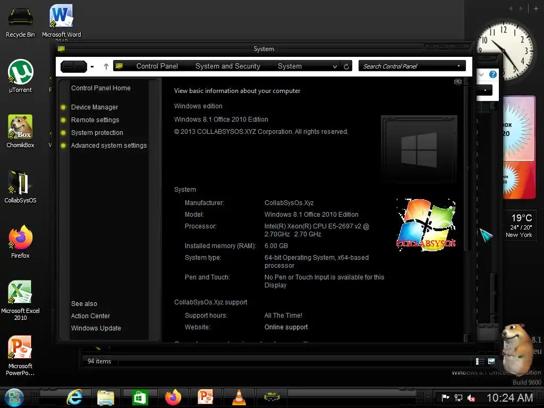Click the 'CollabSysOs.Xyz' manufacturer value
Viewport: 544px width, 408px height.
click(289, 203)
